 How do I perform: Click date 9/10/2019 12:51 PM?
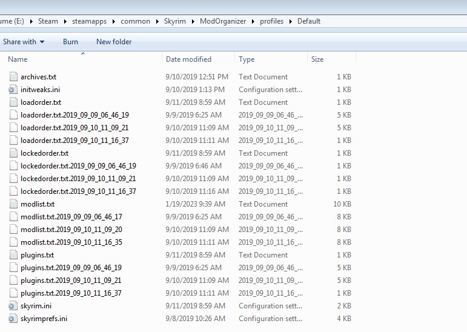coord(197,77)
